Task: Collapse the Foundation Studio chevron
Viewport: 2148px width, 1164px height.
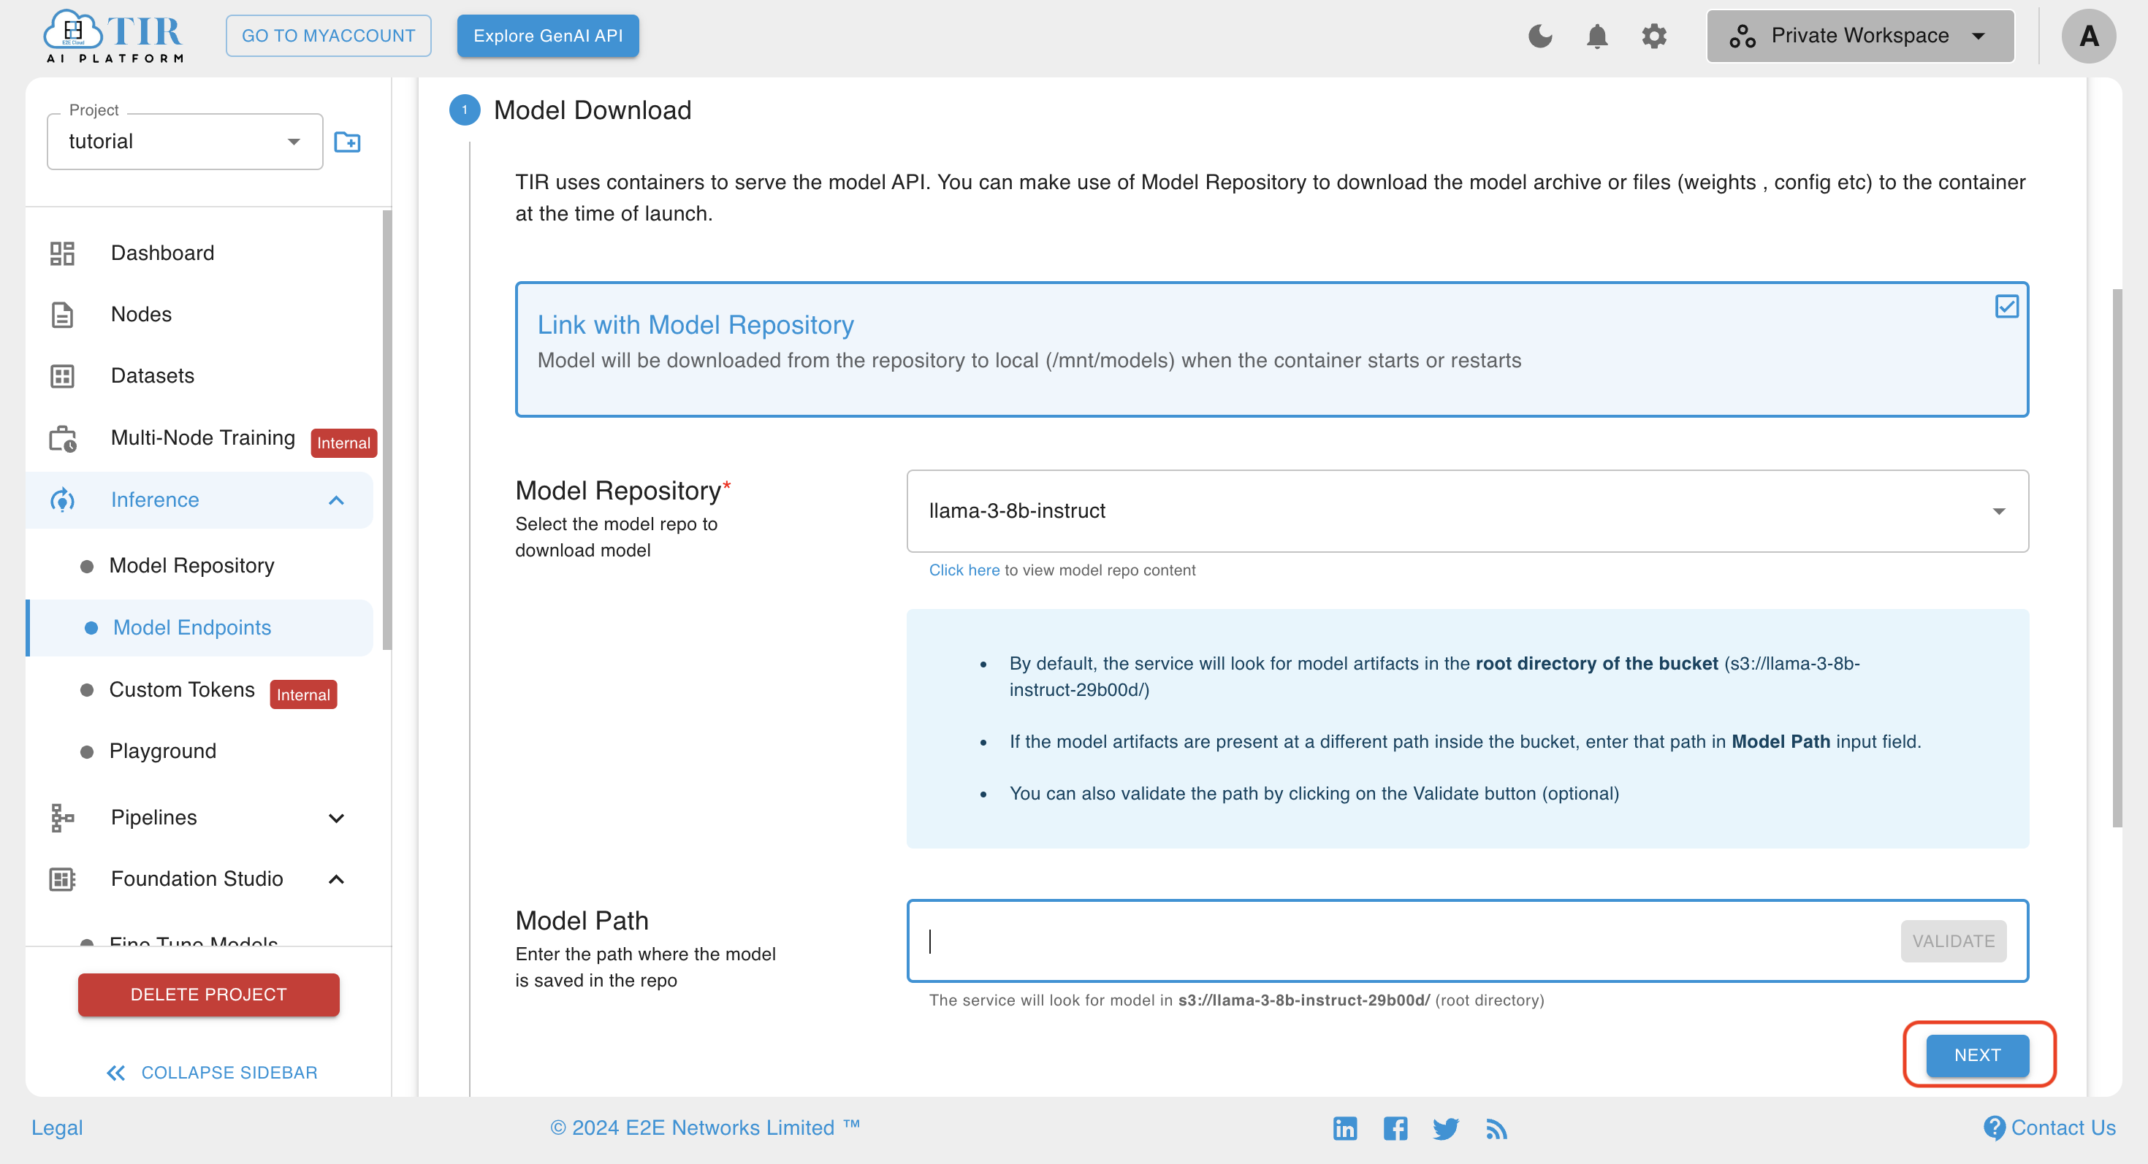Action: [336, 879]
